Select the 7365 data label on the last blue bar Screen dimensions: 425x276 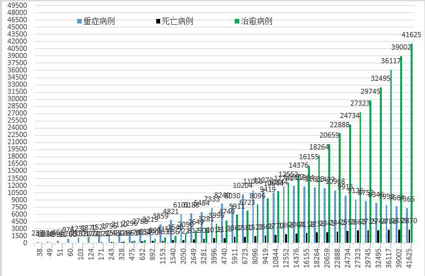407,199
